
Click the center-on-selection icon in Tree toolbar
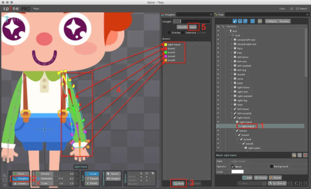click(253, 21)
